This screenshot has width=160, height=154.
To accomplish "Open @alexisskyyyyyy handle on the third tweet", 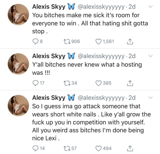I will [x=101, y=98].
